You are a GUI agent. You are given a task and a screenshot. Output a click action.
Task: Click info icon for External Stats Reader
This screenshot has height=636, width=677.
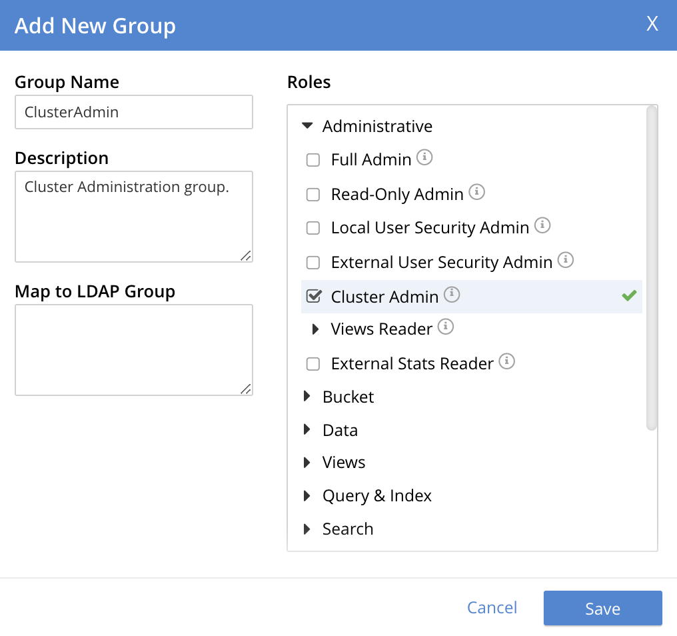click(x=507, y=362)
